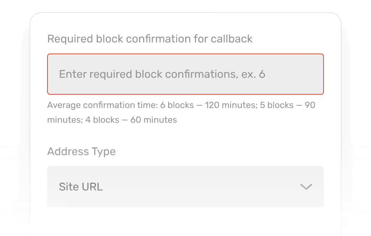371x236 pixels.
Task: Click the average confirmation time helper text
Action: click(181, 112)
